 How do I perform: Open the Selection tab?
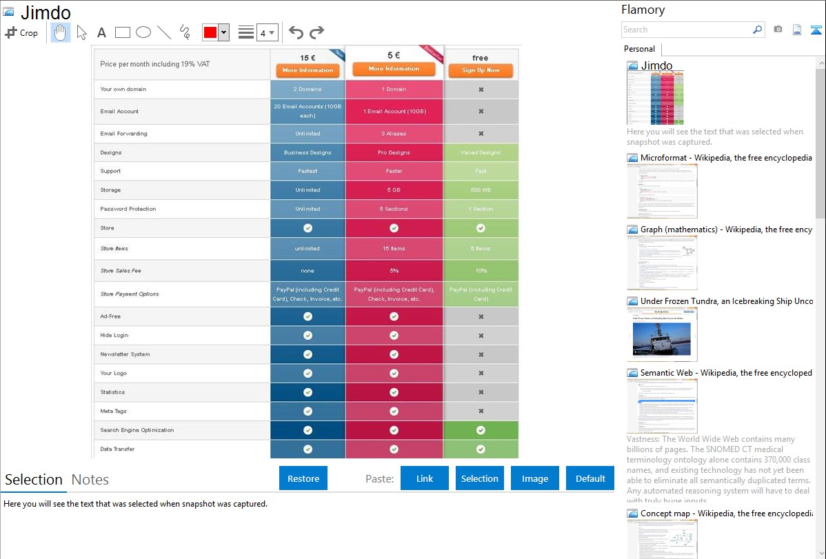pos(34,480)
